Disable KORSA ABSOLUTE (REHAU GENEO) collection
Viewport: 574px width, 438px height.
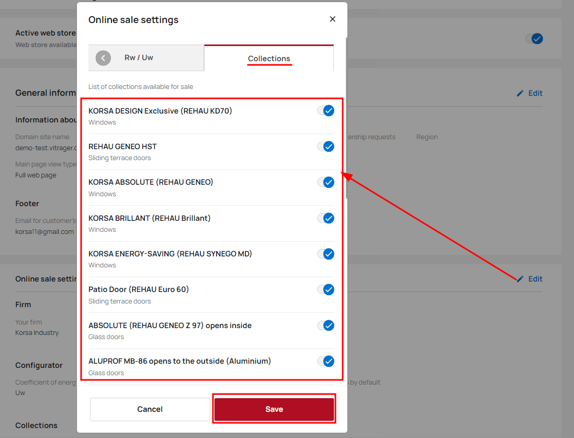pos(326,183)
